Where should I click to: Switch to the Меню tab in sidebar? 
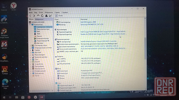(31, 19)
